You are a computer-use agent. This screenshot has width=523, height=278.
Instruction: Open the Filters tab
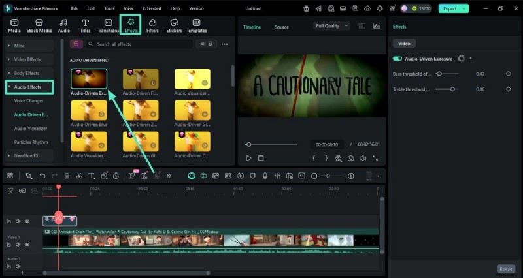click(152, 25)
